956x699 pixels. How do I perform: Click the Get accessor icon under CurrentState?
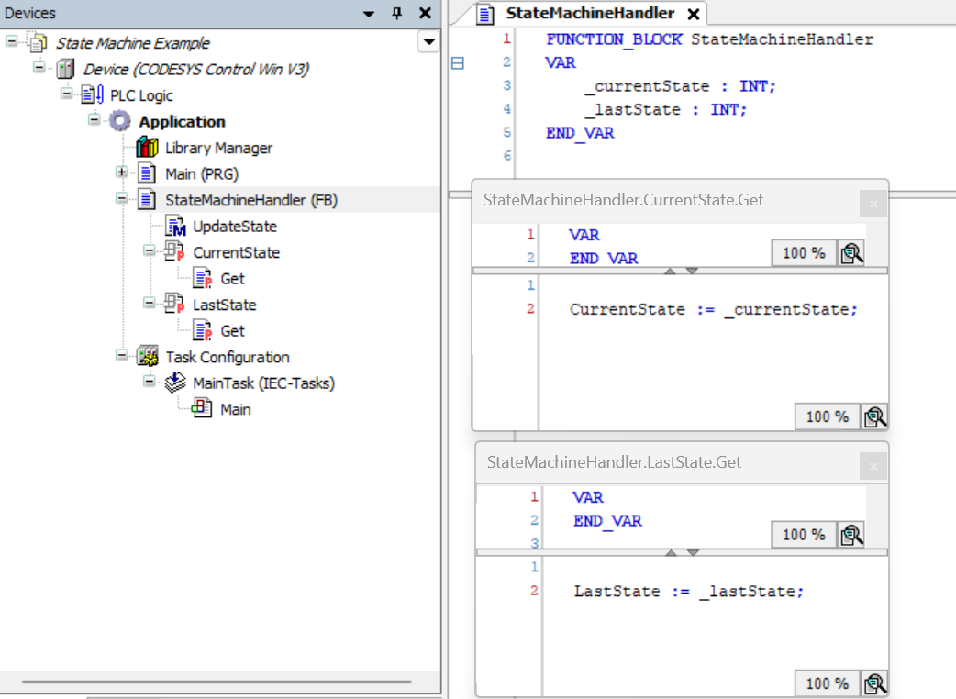pos(203,279)
